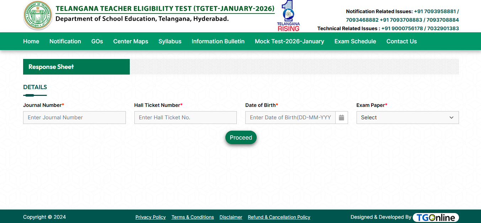The width and height of the screenshot is (481, 223).
Task: Open Center Maps from the menu bar
Action: click(x=130, y=41)
